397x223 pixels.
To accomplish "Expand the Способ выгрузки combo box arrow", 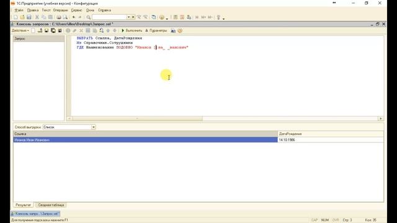I will (94, 127).
